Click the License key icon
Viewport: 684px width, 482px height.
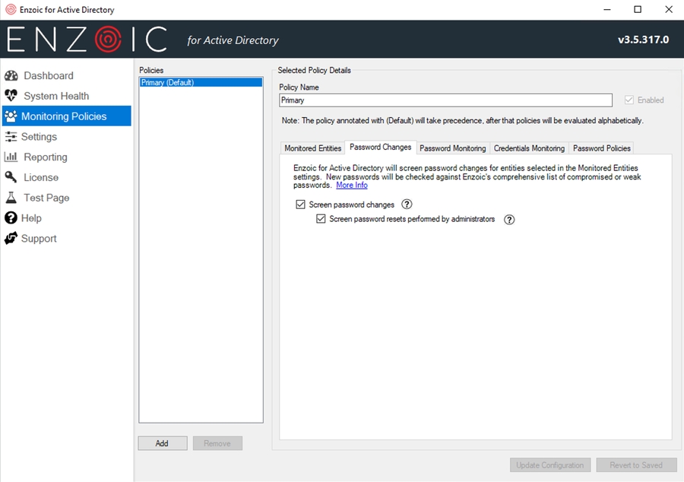click(x=11, y=177)
